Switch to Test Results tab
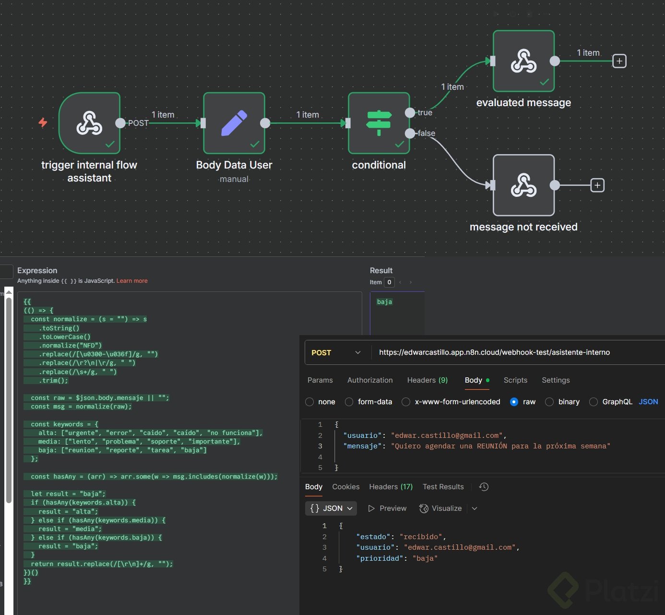This screenshot has height=615, width=665. (x=443, y=487)
